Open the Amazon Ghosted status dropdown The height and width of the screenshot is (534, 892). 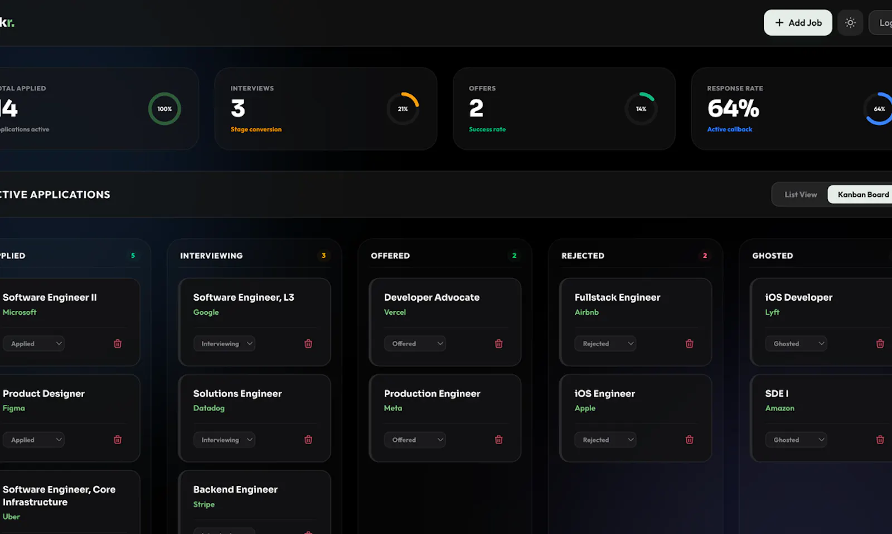[796, 440]
